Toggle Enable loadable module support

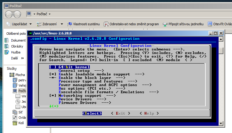(x=97, y=74)
